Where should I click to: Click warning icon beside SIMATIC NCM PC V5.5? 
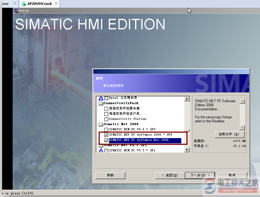click(101, 151)
